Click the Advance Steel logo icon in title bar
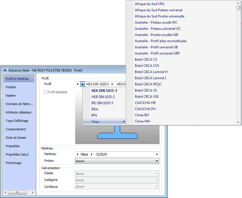 tap(5, 70)
